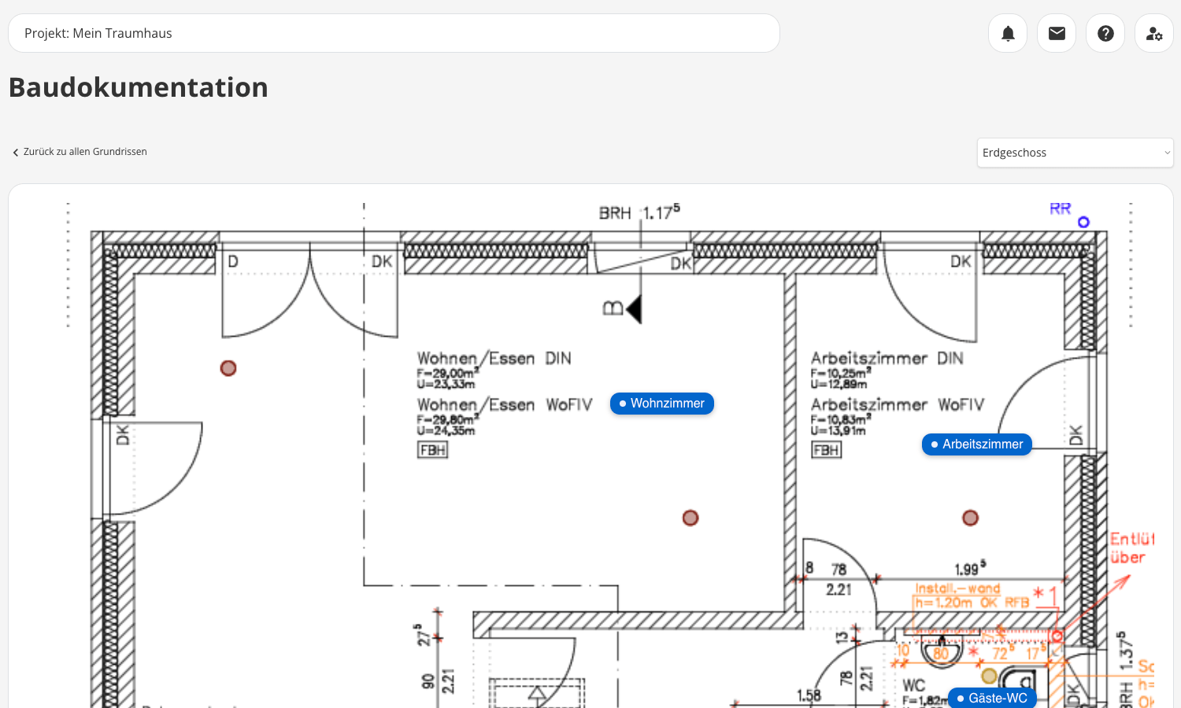Image resolution: width=1181 pixels, height=708 pixels.
Task: Go back to all Grundrisse
Action: (84, 152)
